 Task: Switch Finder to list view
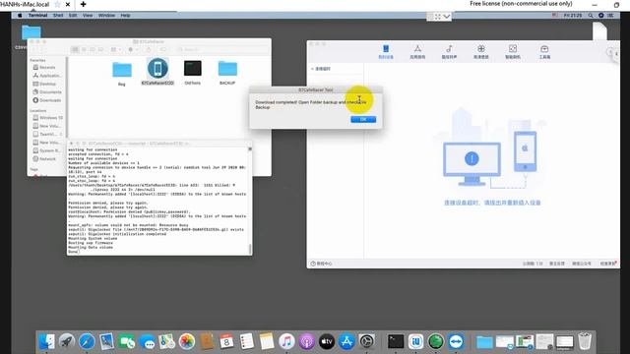click(84, 49)
